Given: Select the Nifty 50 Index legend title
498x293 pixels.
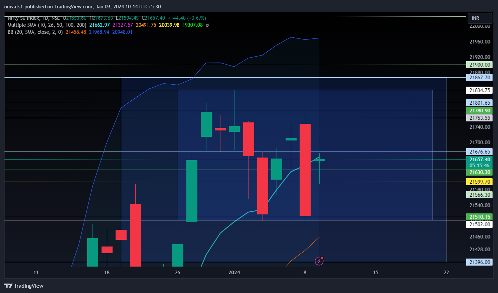Looking at the screenshot, I should tap(33, 18).
